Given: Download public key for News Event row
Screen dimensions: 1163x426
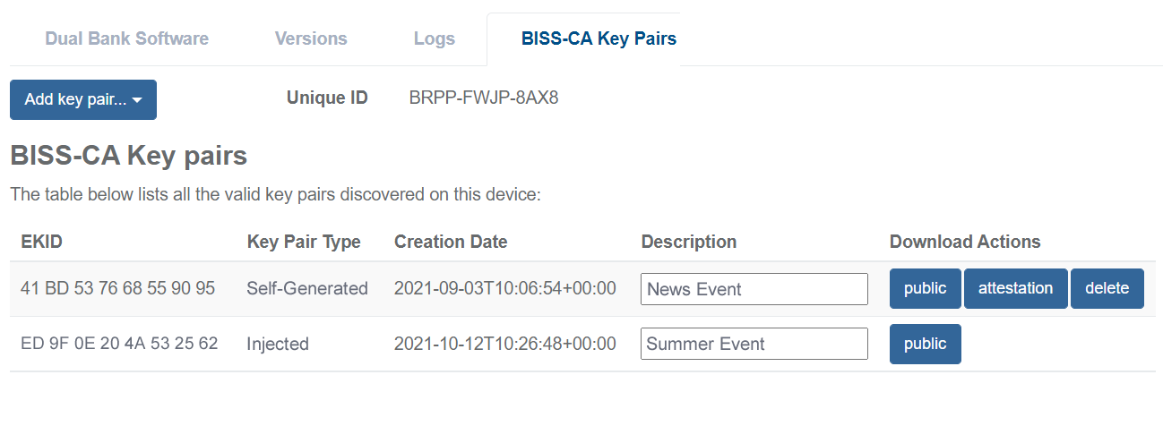Looking at the screenshot, I should click(x=925, y=288).
